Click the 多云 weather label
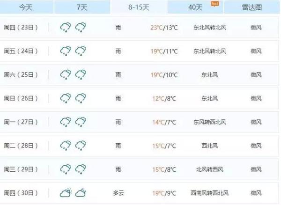The height and width of the screenshot is (205, 281). (x=118, y=193)
